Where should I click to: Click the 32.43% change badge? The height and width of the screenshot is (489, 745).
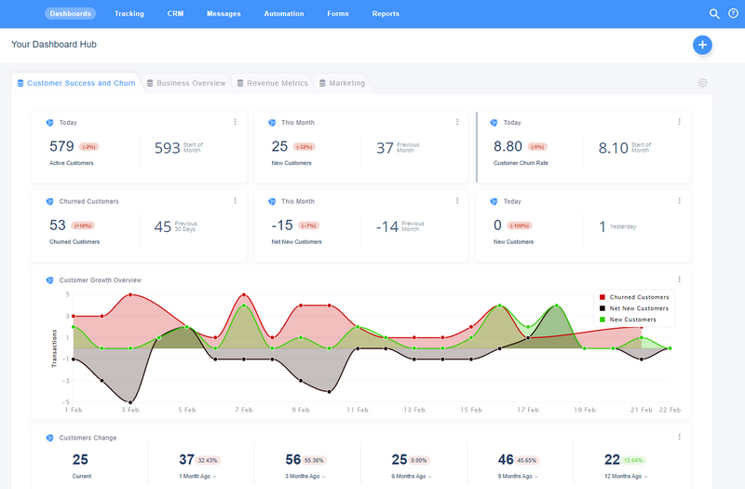[208, 460]
